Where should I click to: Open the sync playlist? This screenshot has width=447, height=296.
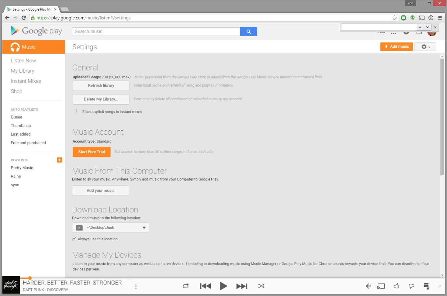click(15, 185)
